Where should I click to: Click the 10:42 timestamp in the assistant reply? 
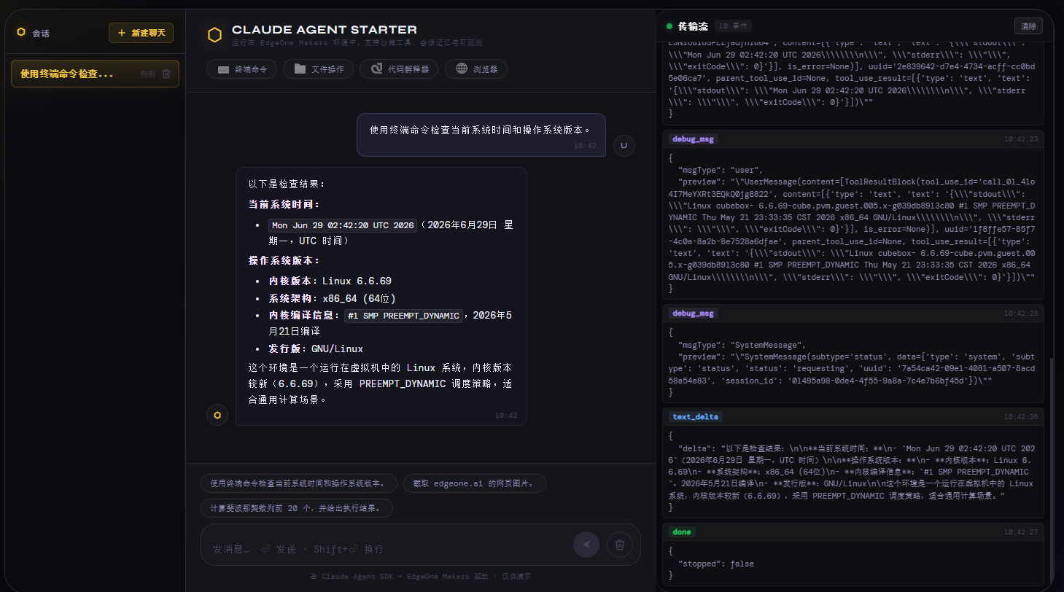coord(506,416)
